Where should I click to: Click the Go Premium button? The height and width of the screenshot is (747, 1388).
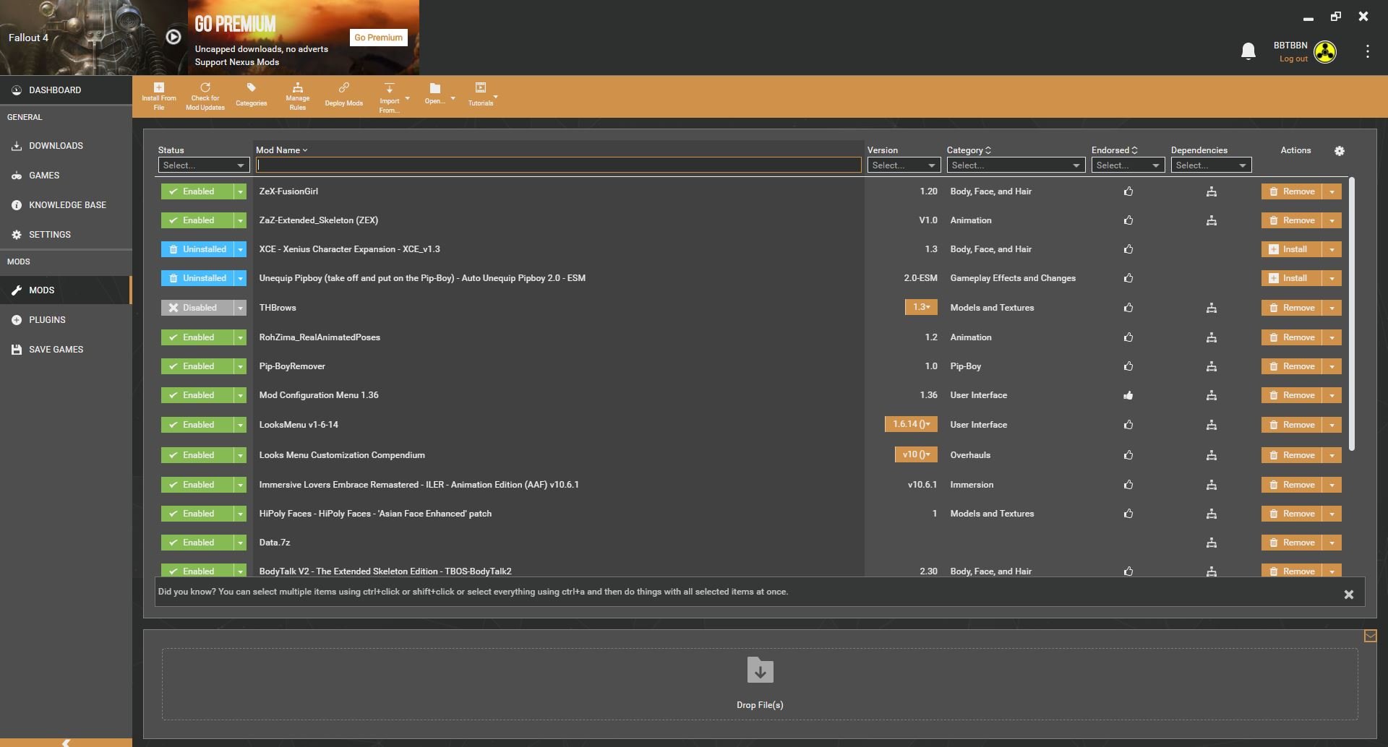[x=378, y=38]
